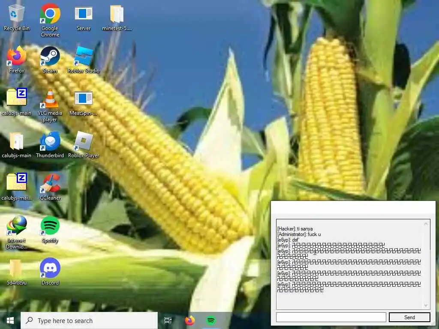Select the Steam desktop icon
This screenshot has height=329, width=439.
[x=50, y=60]
